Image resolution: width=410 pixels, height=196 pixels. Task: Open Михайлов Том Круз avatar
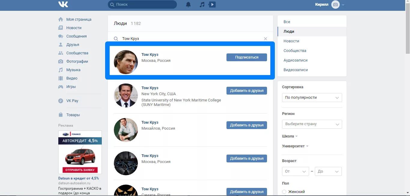(126, 130)
